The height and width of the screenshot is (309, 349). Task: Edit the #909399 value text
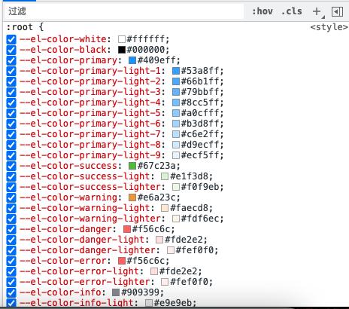tap(141, 292)
